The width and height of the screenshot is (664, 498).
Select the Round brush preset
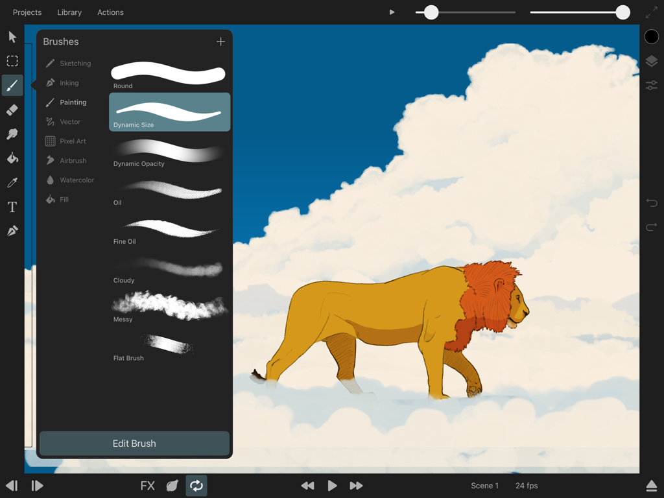pos(169,71)
